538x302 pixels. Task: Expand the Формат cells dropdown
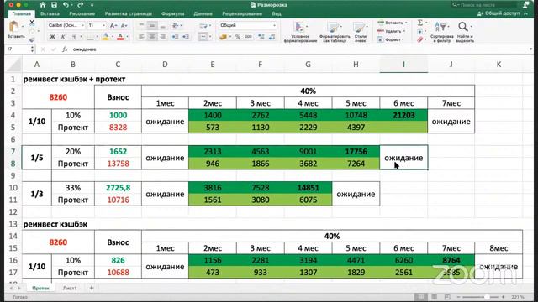coord(403,39)
